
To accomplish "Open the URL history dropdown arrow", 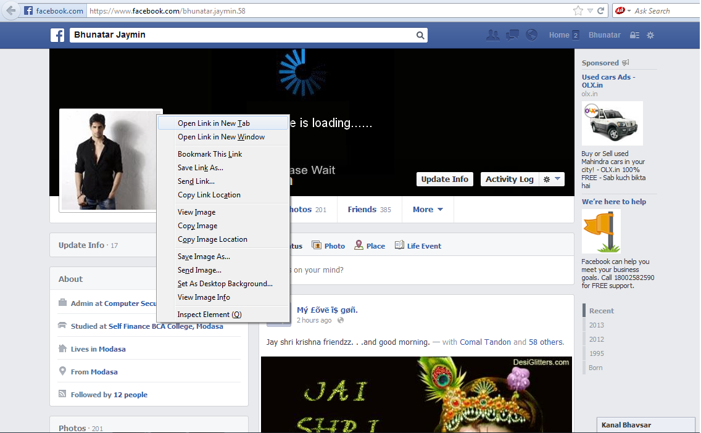I will [x=590, y=10].
